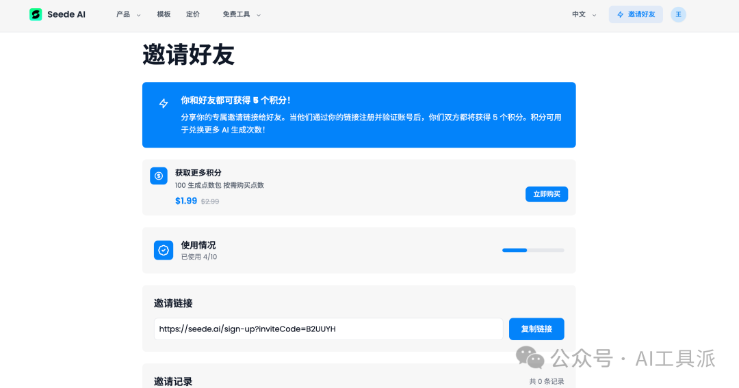Click the 复制链接 button
Viewport: 739px width, 388px height.
tap(536, 329)
